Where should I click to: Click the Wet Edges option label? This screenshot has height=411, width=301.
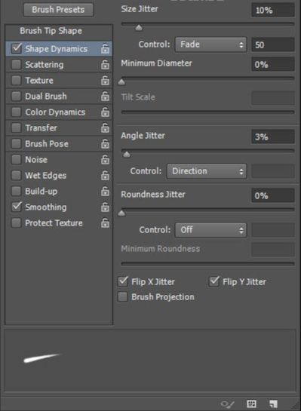coord(45,176)
